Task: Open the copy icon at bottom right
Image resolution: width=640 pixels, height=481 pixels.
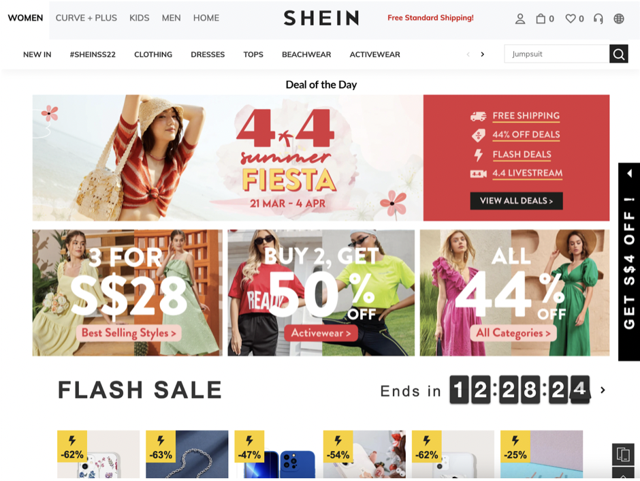Action: click(623, 454)
